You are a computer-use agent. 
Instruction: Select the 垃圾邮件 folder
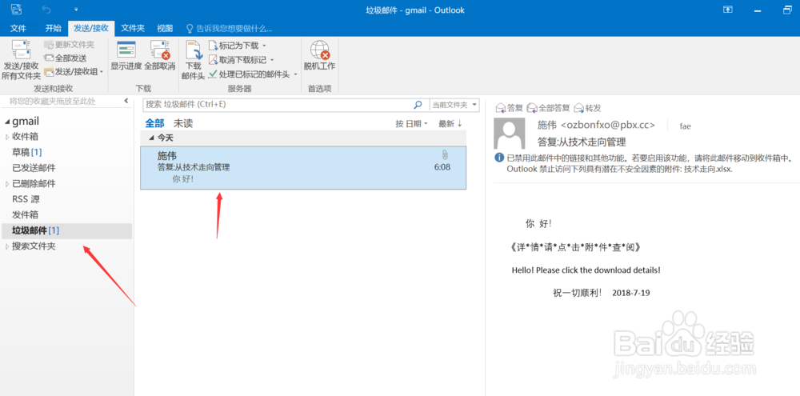pyautogui.click(x=67, y=230)
